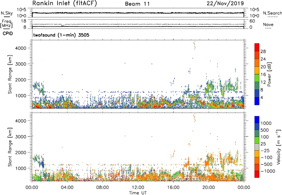Click the date '22/Nov/2019'
Image resolution: width=282 pixels, height=195 pixels.
(x=225, y=3)
